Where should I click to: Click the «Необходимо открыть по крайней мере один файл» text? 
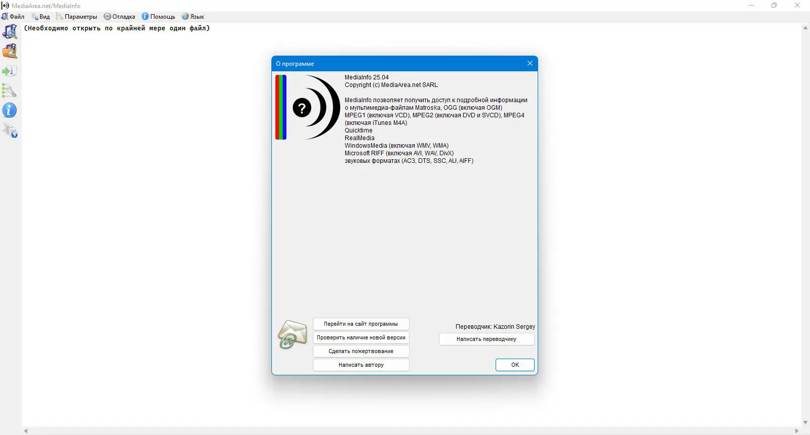[117, 28]
